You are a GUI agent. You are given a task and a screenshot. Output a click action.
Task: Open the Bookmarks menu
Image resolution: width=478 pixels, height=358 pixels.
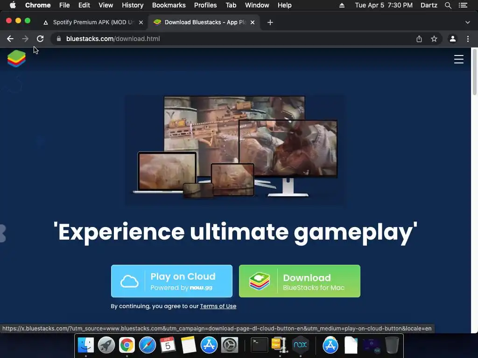tap(169, 5)
